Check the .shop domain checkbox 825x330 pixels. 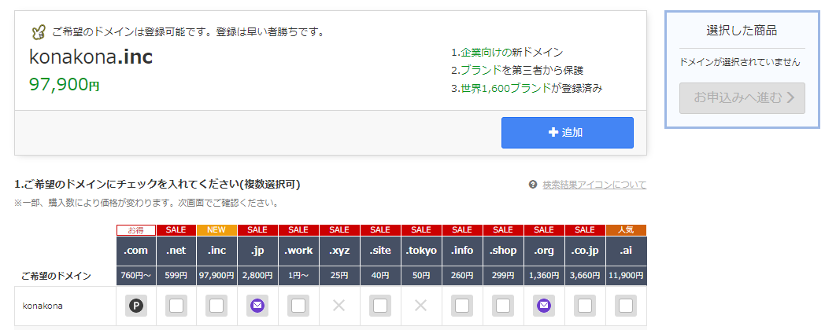tap(503, 306)
